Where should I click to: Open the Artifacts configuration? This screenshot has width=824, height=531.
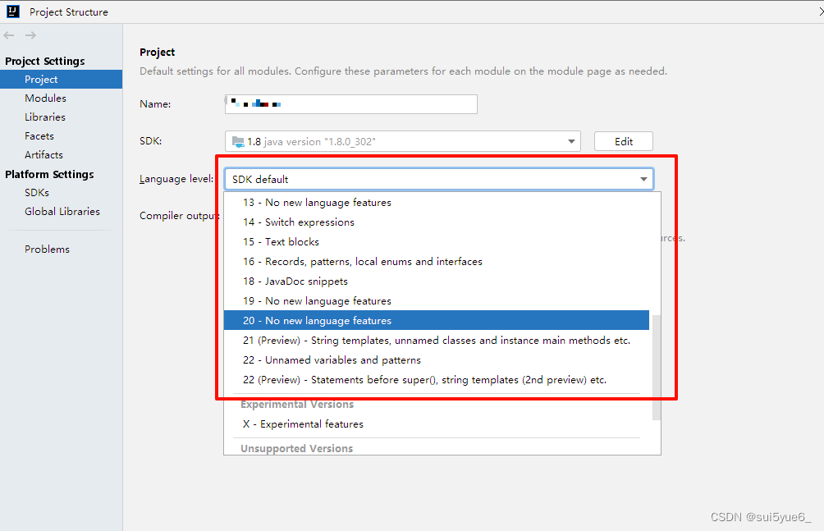pos(43,154)
